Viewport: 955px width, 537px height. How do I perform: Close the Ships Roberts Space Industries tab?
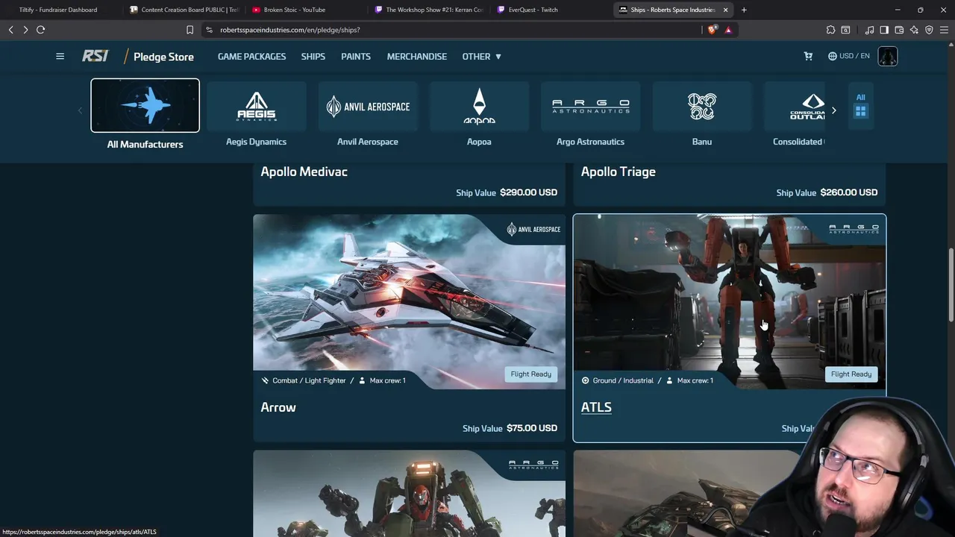(x=725, y=10)
